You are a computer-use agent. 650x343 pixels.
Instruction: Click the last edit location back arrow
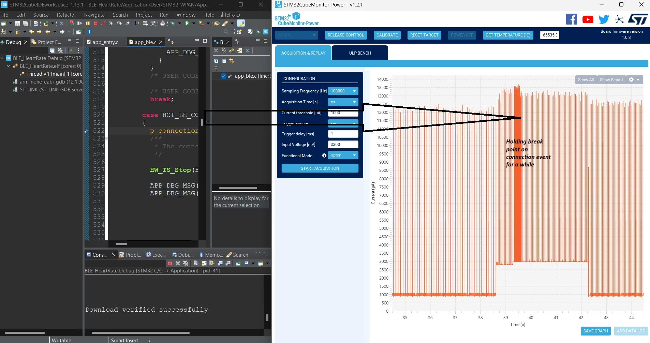[x=32, y=32]
